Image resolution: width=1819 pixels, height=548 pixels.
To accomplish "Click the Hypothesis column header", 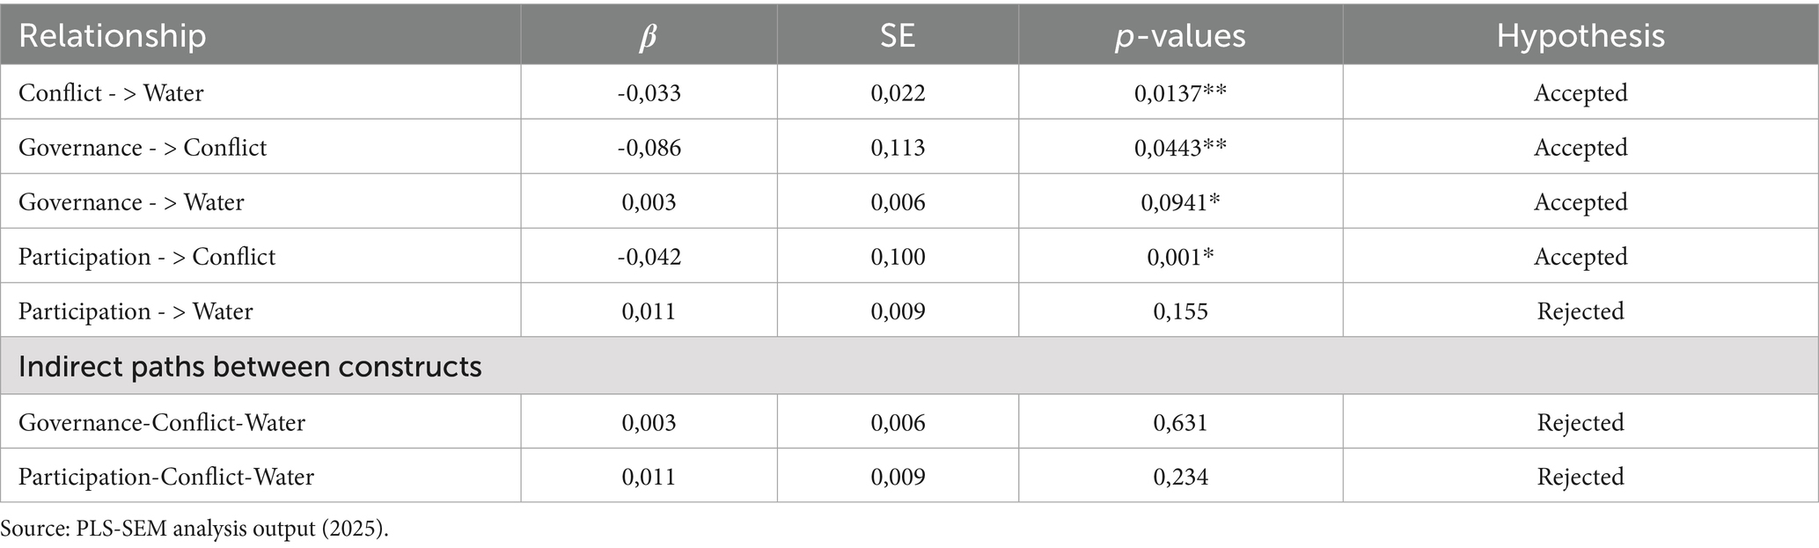I will (1581, 36).
